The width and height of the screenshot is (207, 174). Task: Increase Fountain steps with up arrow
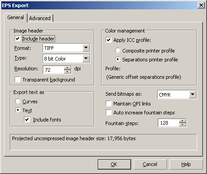[x=183, y=121]
